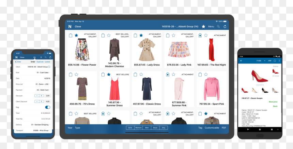Add Classic Dress to shopping bag
Viewport: 293px width, 149px height.
point(135,74)
